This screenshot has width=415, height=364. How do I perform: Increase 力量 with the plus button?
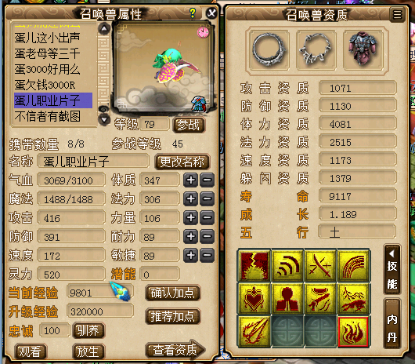(190, 217)
